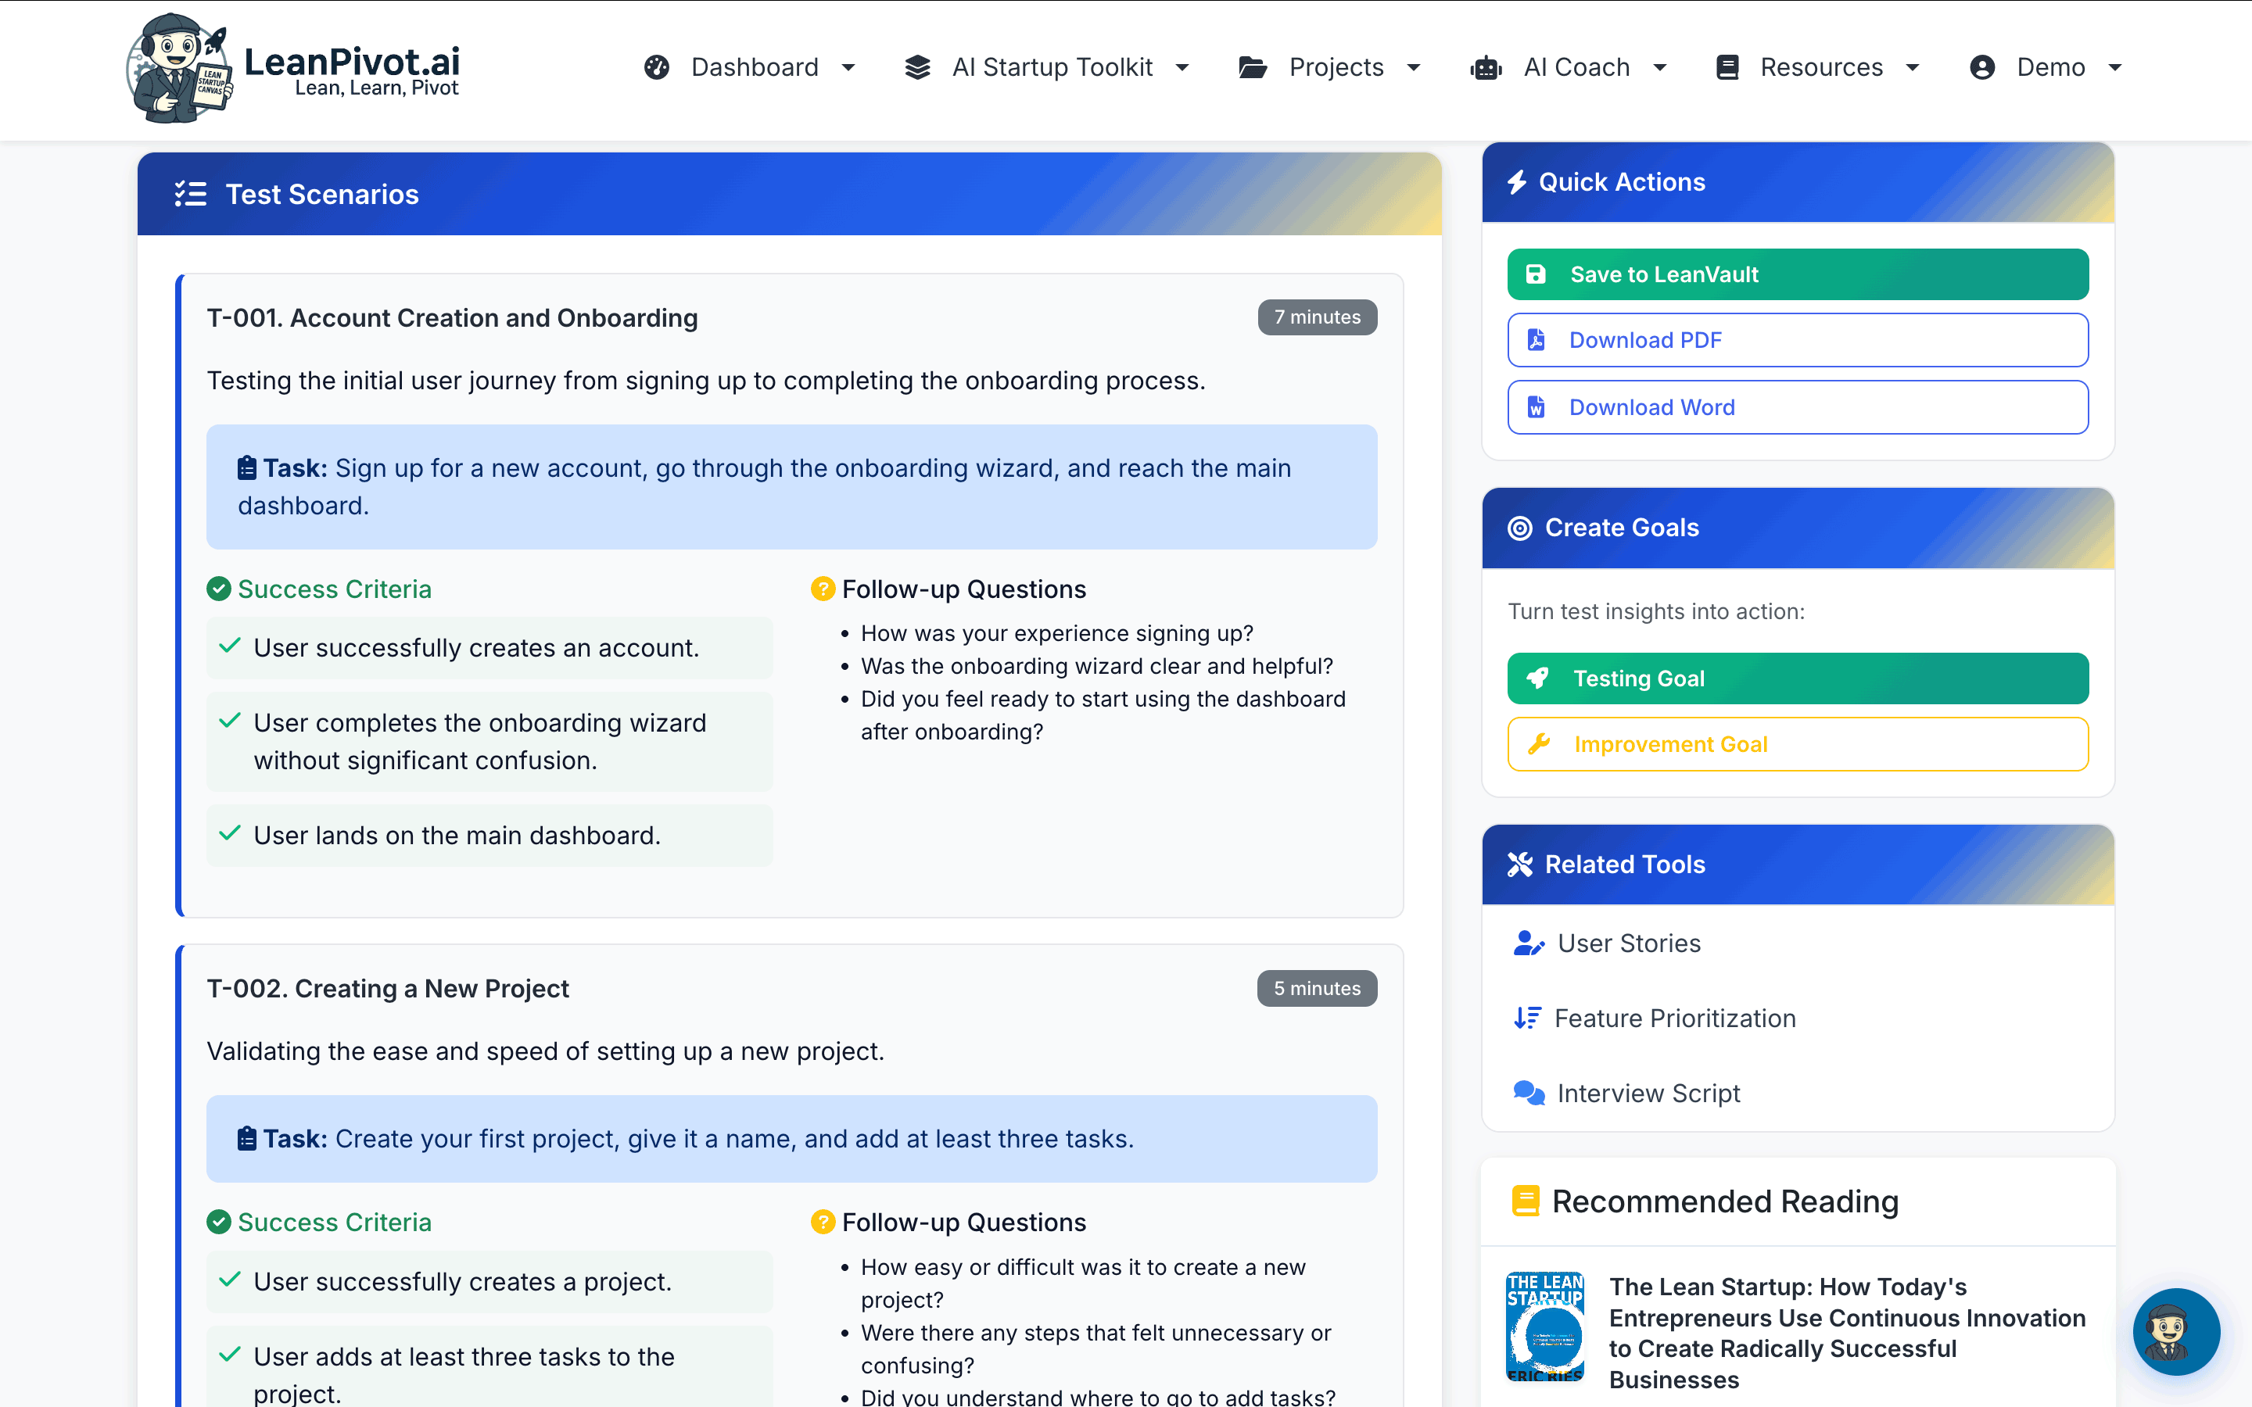The width and height of the screenshot is (2252, 1407).
Task: Click checkmark beside 'User lands on the main dashboard'
Action: pyautogui.click(x=230, y=834)
